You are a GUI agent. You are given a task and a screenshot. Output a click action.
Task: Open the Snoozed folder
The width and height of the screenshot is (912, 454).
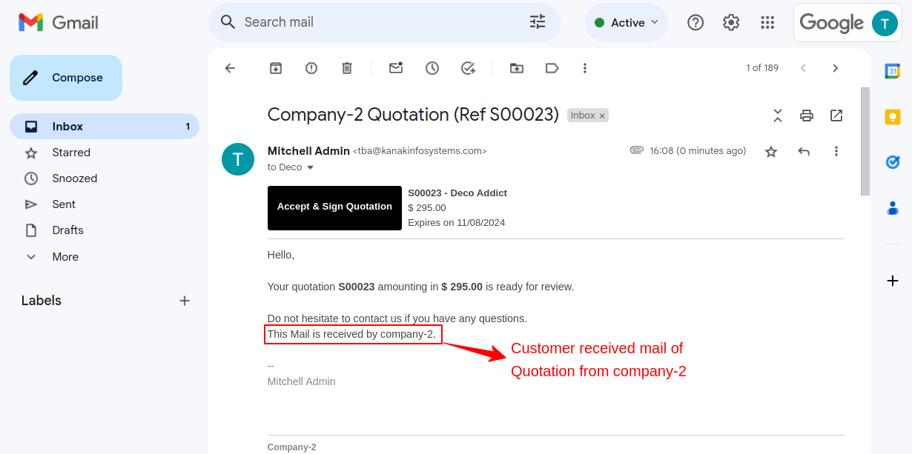pos(75,178)
